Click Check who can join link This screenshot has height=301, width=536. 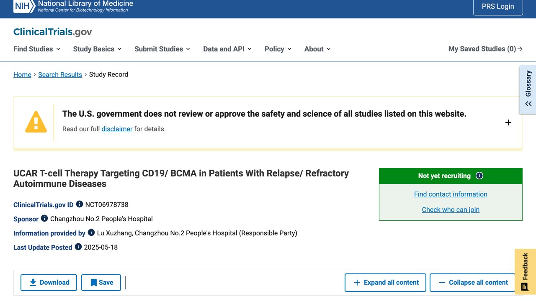click(451, 209)
